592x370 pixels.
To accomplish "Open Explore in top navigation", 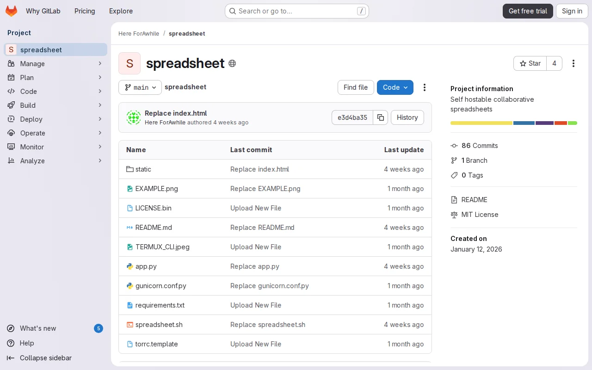I will pyautogui.click(x=121, y=11).
